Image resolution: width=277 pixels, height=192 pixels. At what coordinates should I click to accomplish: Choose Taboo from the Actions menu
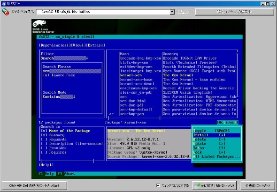(217, 148)
